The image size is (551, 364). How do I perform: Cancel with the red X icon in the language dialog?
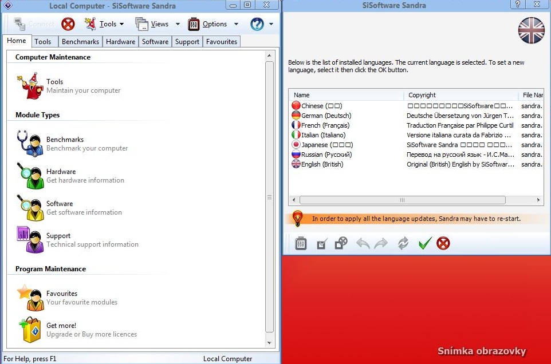click(x=443, y=243)
